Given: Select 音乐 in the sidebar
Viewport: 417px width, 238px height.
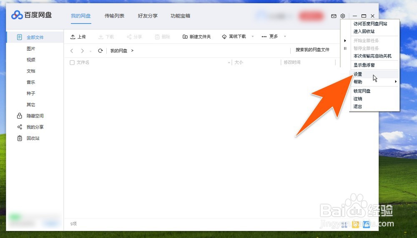Looking at the screenshot, I should pyautogui.click(x=31, y=82).
